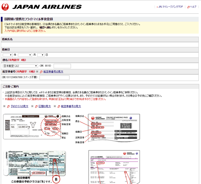Screen dimensions: 201x184
Task: Click popup icon beside 予約クラスの見方
Action: pyautogui.click(x=8, y=106)
